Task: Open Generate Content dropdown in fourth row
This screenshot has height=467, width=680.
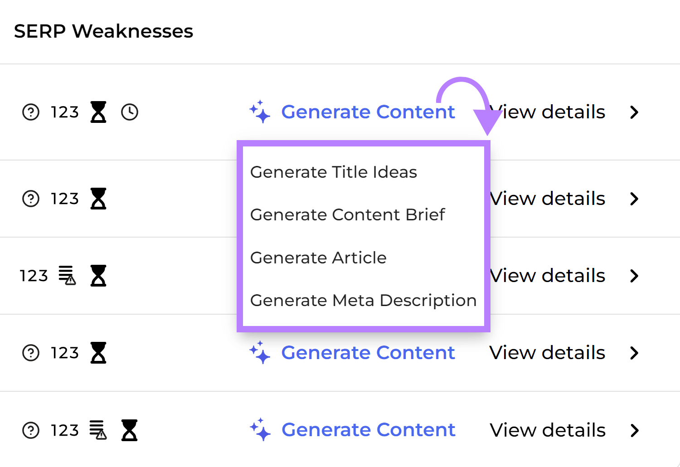Action: pyautogui.click(x=368, y=353)
